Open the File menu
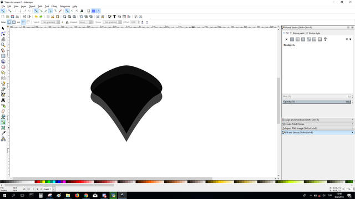Screen dimensions: 355x199 point(3,6)
